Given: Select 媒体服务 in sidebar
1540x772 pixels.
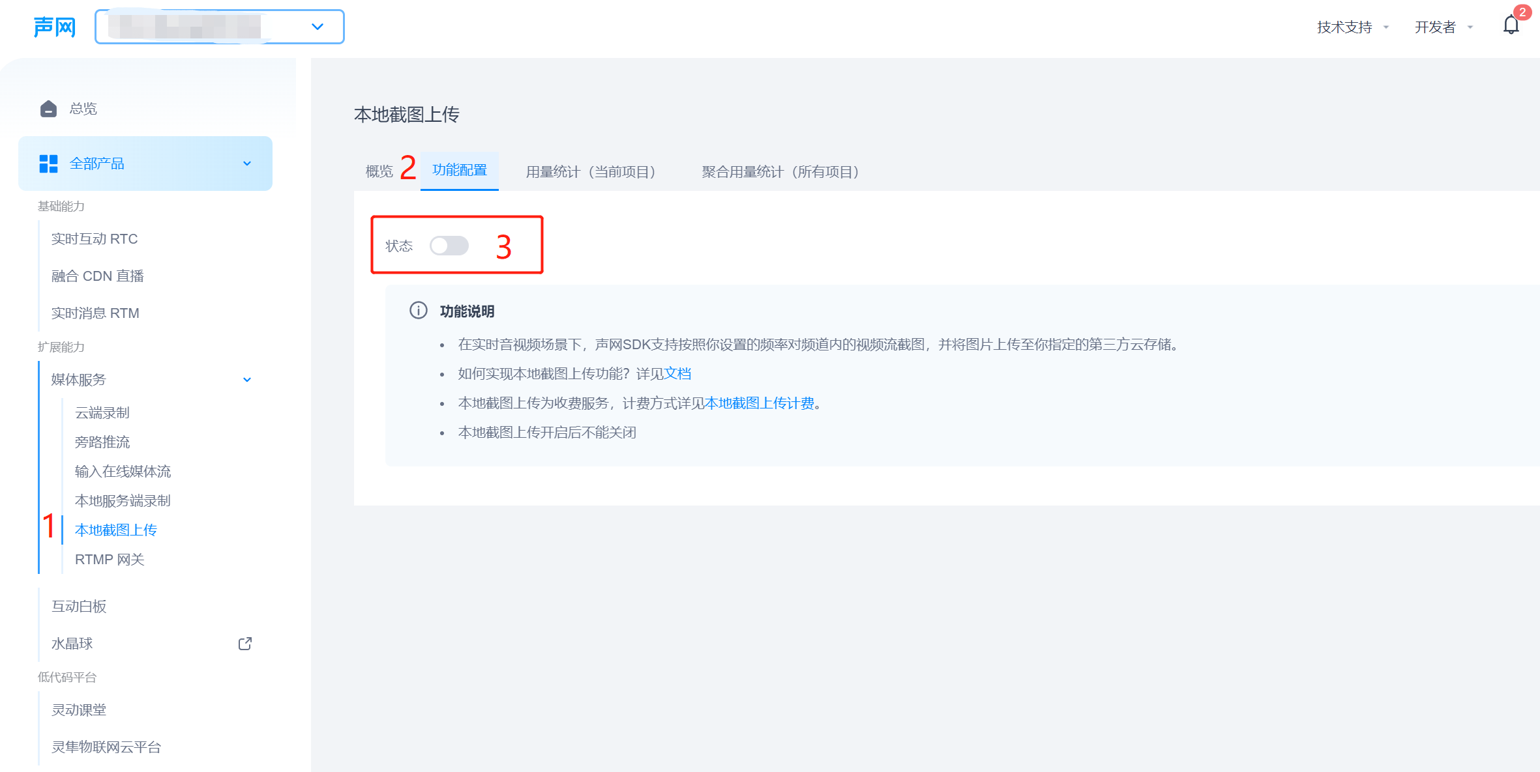Looking at the screenshot, I should 78,380.
